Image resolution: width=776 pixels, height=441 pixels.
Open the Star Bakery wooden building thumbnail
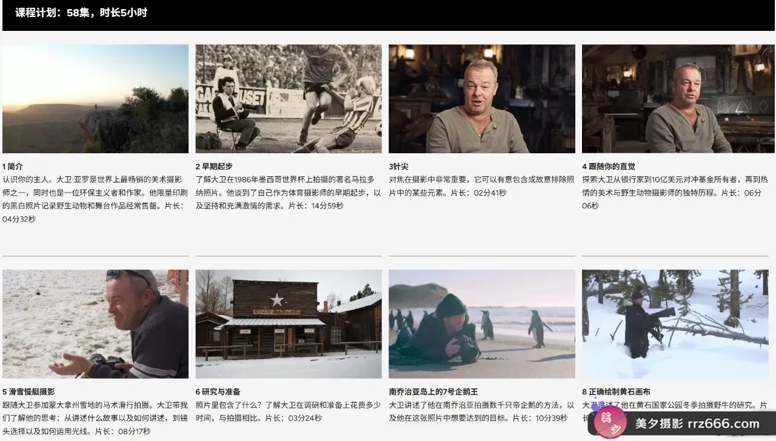point(289,324)
